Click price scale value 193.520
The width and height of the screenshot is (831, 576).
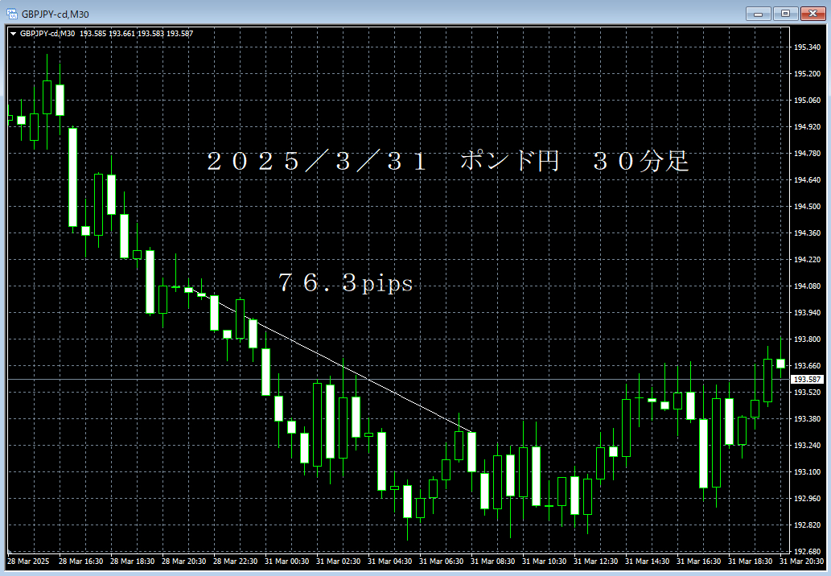[807, 392]
